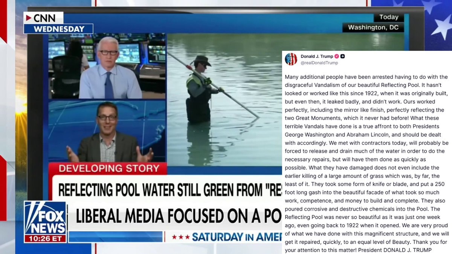Image resolution: width=452 pixels, height=254 pixels.
Task: Click the black plus badge beside the verified badge
Action: [x=343, y=56]
